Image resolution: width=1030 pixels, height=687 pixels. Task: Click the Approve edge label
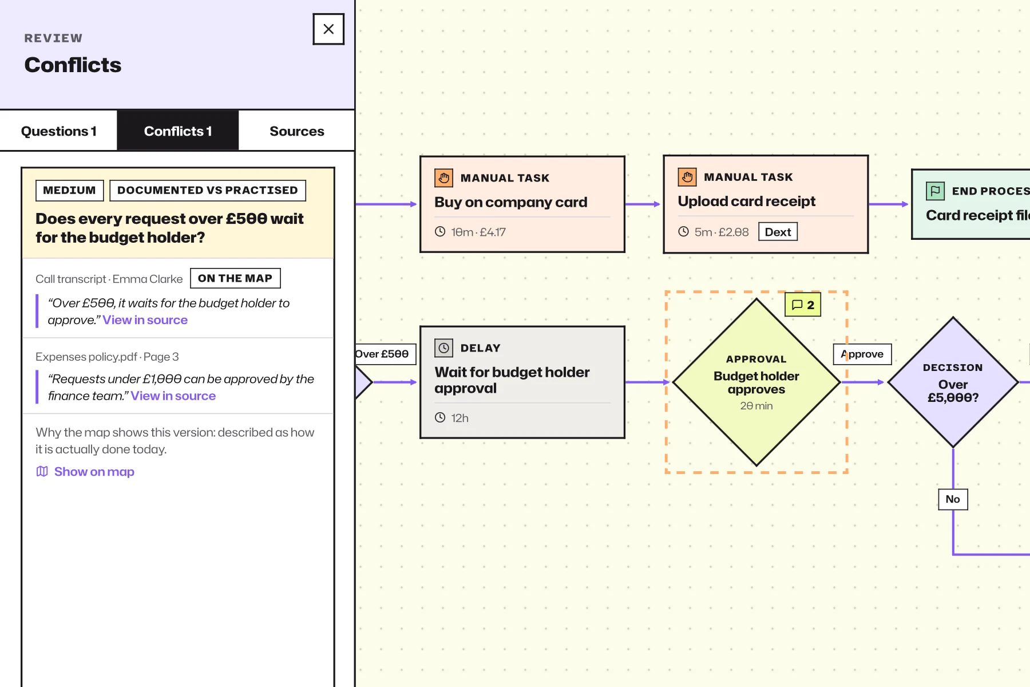862,354
